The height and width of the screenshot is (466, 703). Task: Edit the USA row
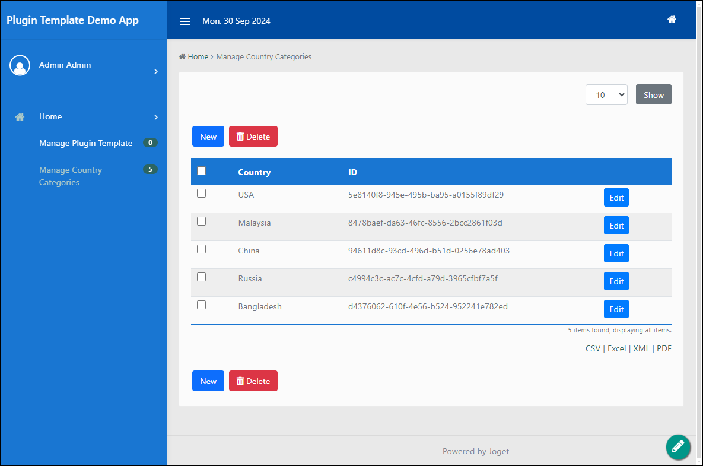(x=616, y=198)
